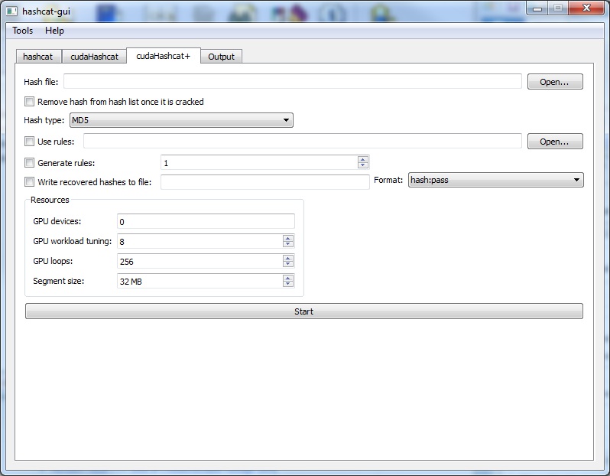Screen dimensions: 610x476
Task: Toggle the Generate rules checkbox
Action: (x=29, y=162)
